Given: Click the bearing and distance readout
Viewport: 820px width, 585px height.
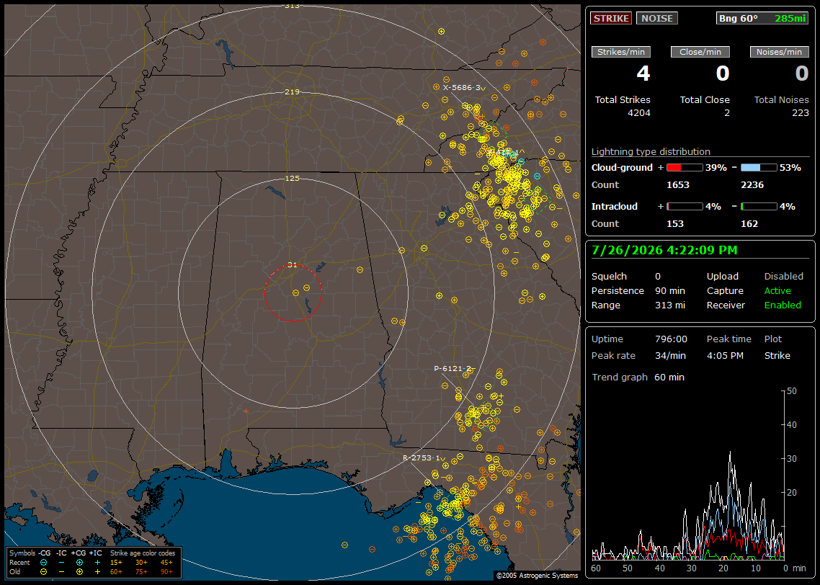Looking at the screenshot, I should pyautogui.click(x=762, y=18).
